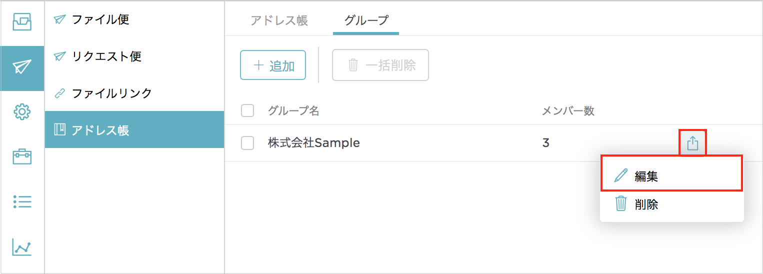Open ファイル便 in the side menu
Image resolution: width=763 pixels, height=274 pixels.
(100, 19)
